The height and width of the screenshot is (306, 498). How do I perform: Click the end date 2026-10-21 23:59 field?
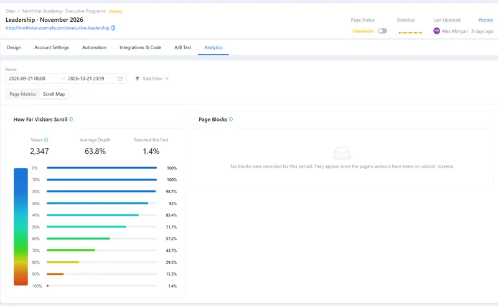coord(86,79)
